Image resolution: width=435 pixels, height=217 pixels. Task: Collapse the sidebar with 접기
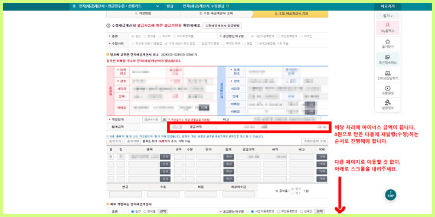388,16
